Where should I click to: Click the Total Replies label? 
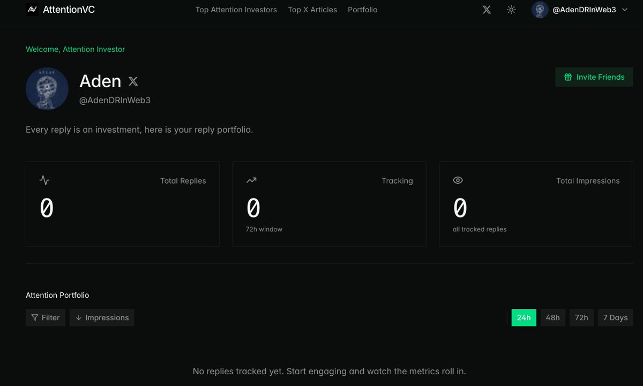pos(183,181)
